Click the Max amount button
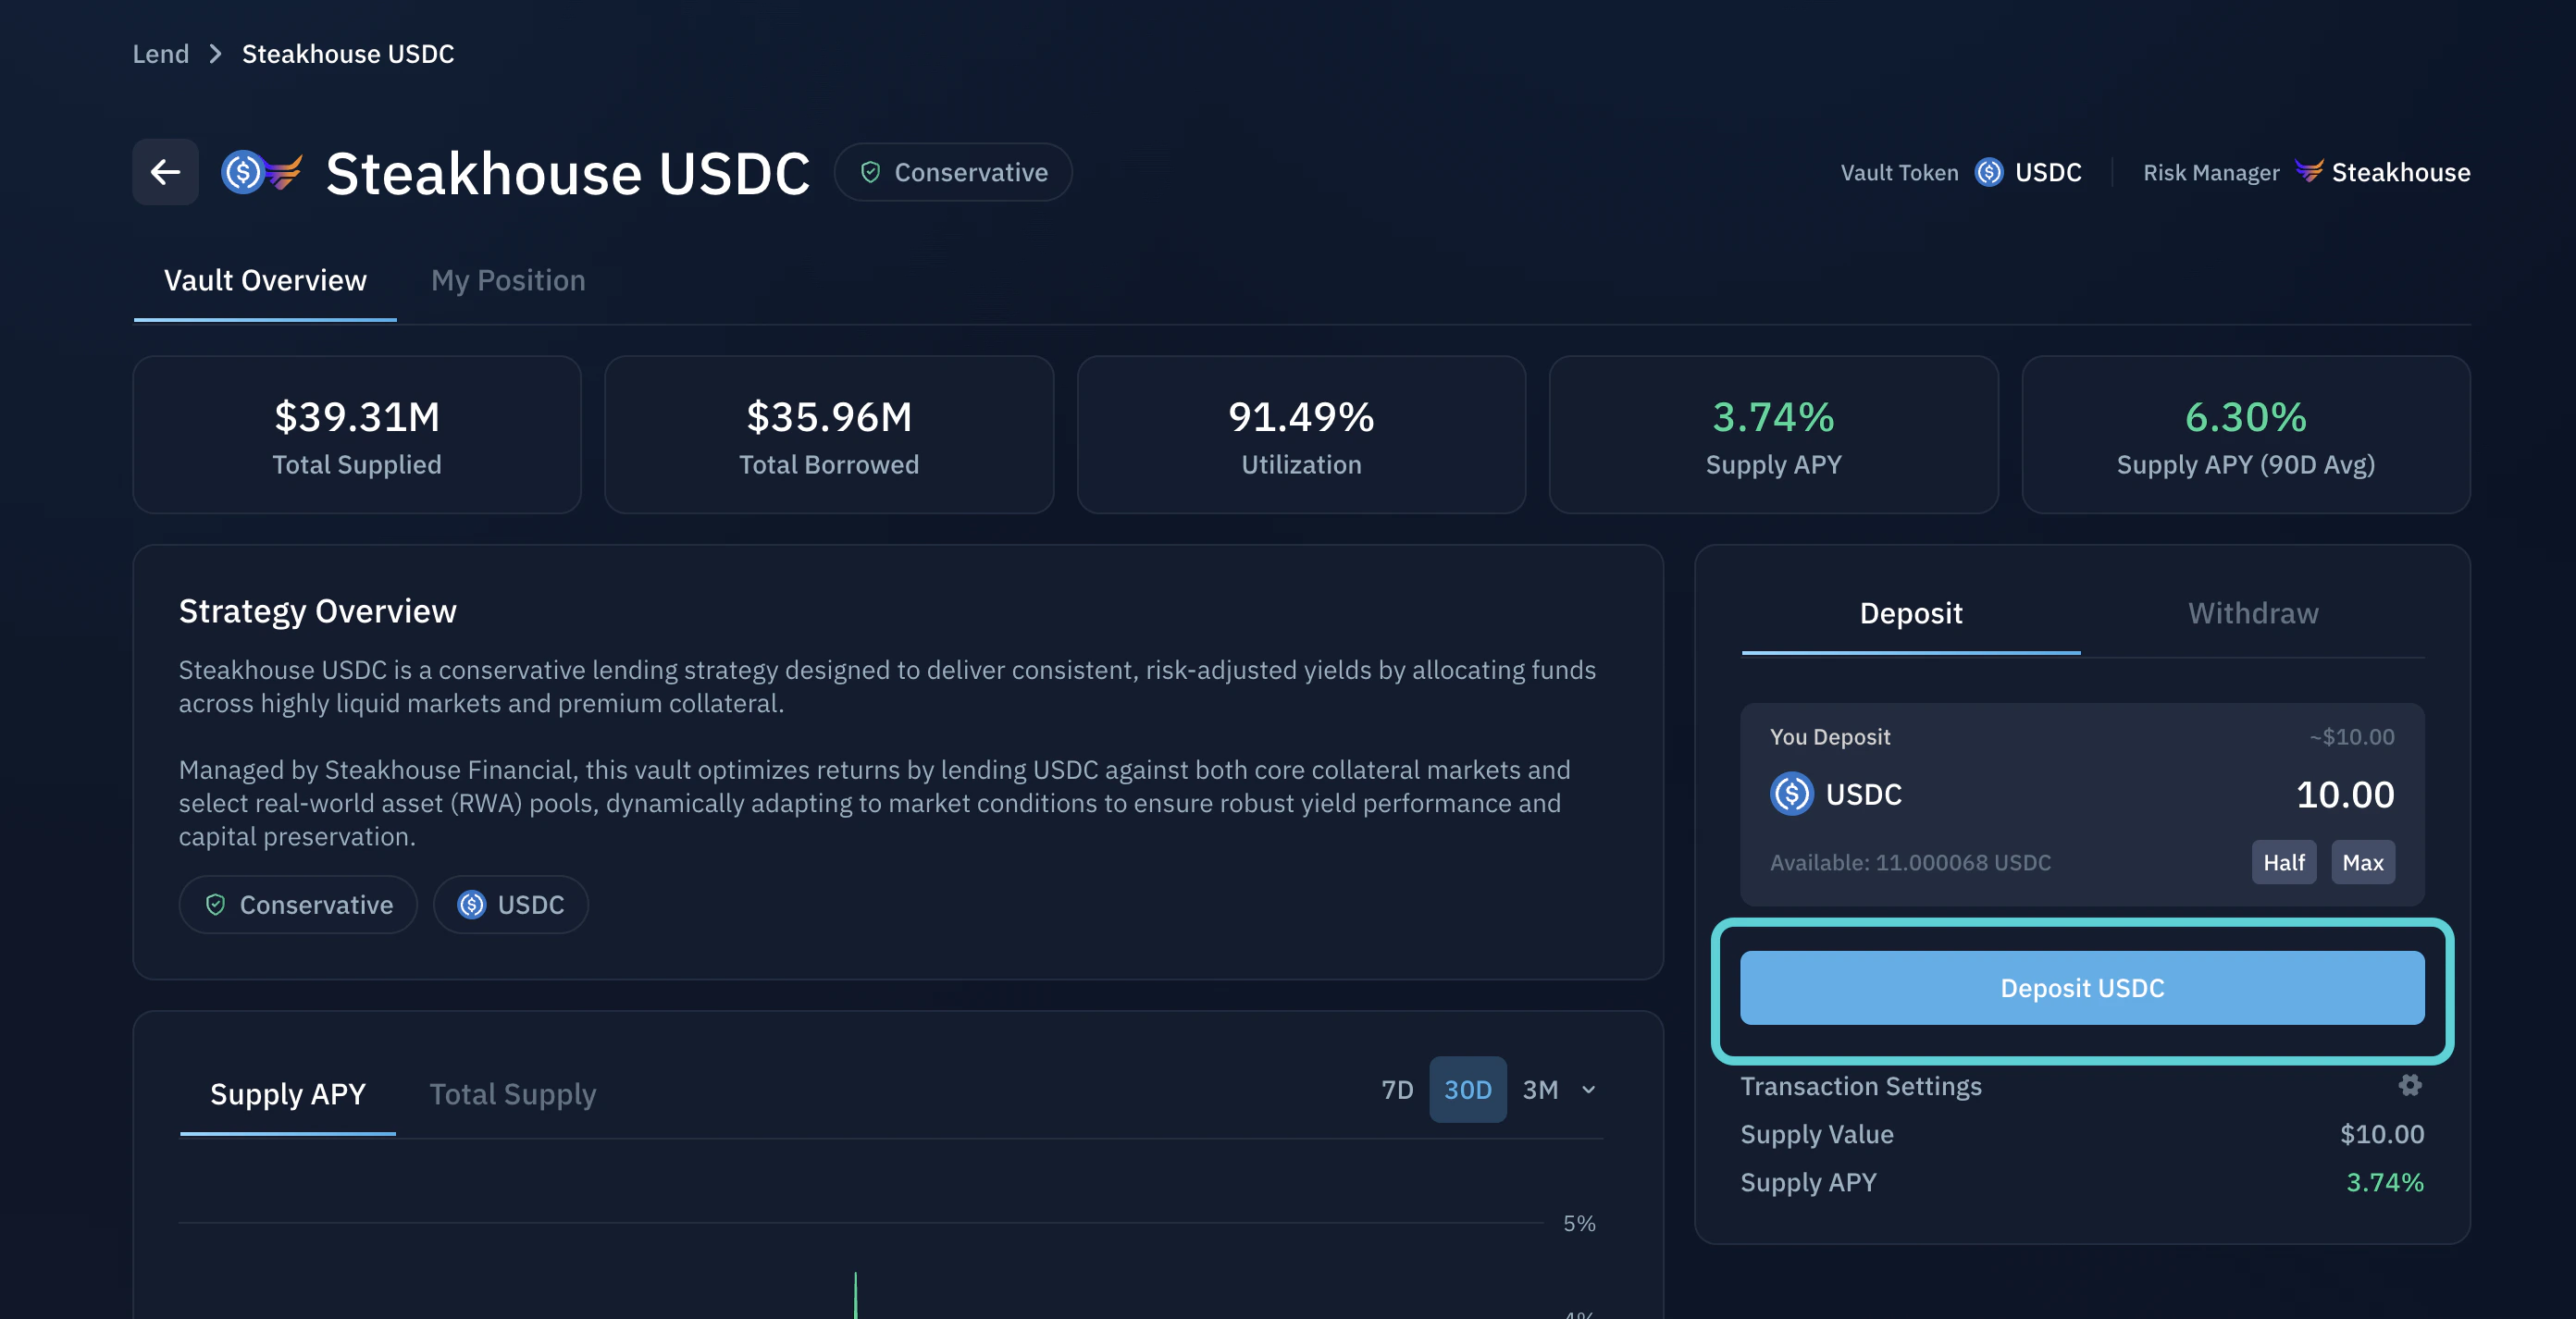The height and width of the screenshot is (1319, 2576). [2362, 862]
